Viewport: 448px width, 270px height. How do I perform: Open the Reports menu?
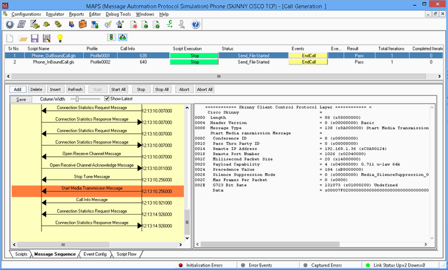click(x=76, y=14)
